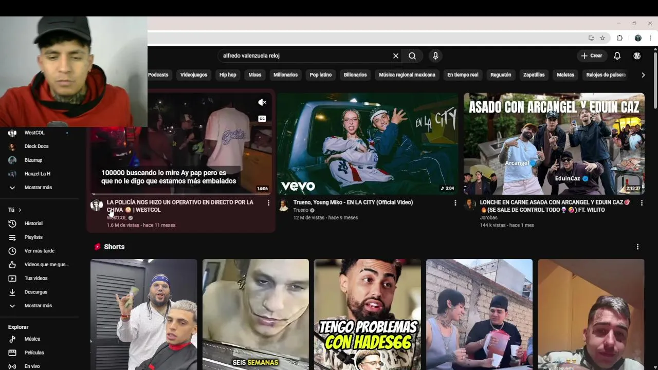This screenshot has height=370, width=658.
Task: Click Chrome profile avatar in toolbar
Action: pos(638,38)
